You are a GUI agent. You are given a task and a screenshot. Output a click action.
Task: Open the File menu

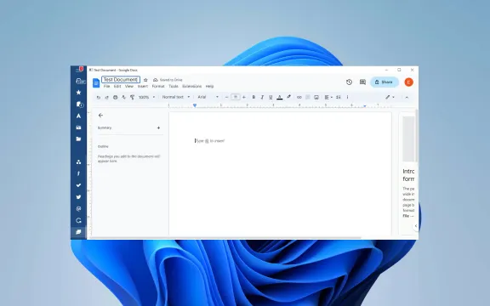pyautogui.click(x=106, y=86)
